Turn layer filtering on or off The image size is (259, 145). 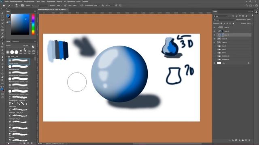pyautogui.click(x=253, y=15)
